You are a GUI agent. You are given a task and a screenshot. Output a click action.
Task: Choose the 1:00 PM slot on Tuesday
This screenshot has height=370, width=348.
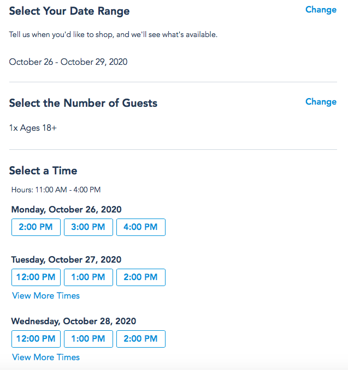(88, 277)
